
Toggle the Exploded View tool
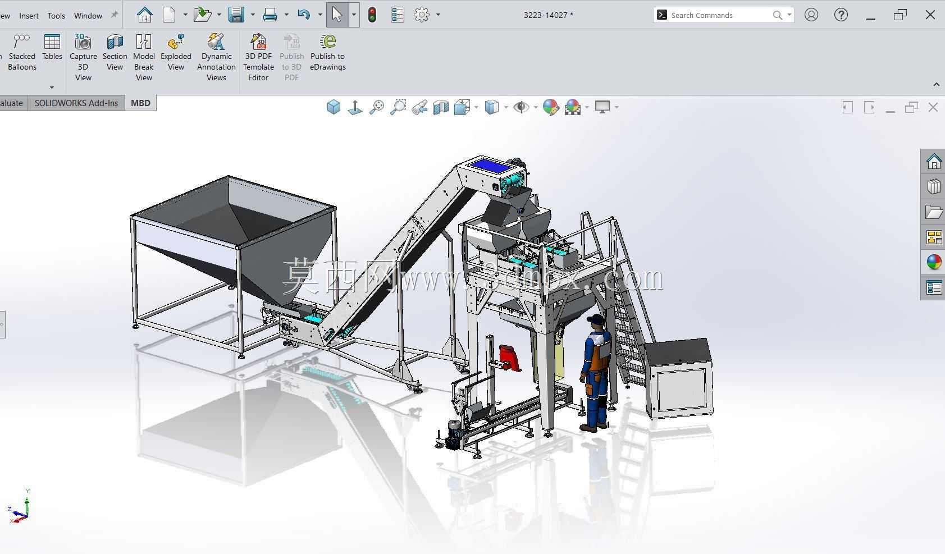pos(176,52)
